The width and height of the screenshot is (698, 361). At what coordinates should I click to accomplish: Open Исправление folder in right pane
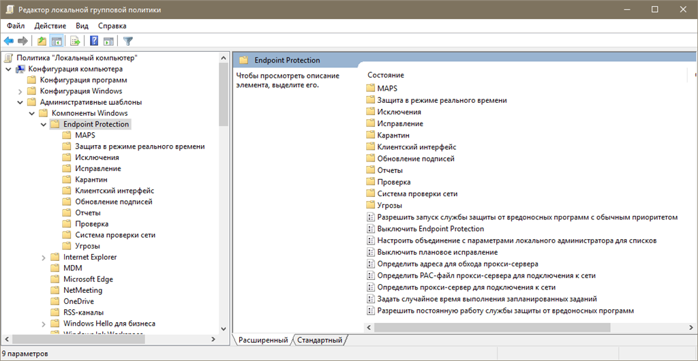(400, 123)
